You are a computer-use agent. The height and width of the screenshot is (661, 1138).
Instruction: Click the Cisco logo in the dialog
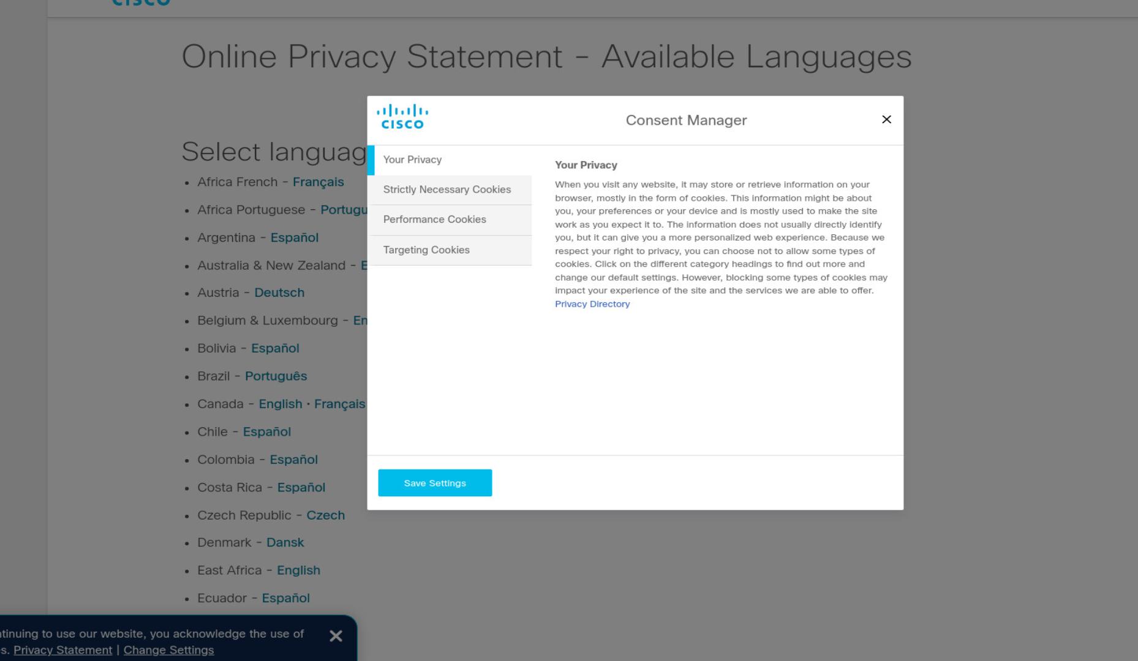coord(402,116)
